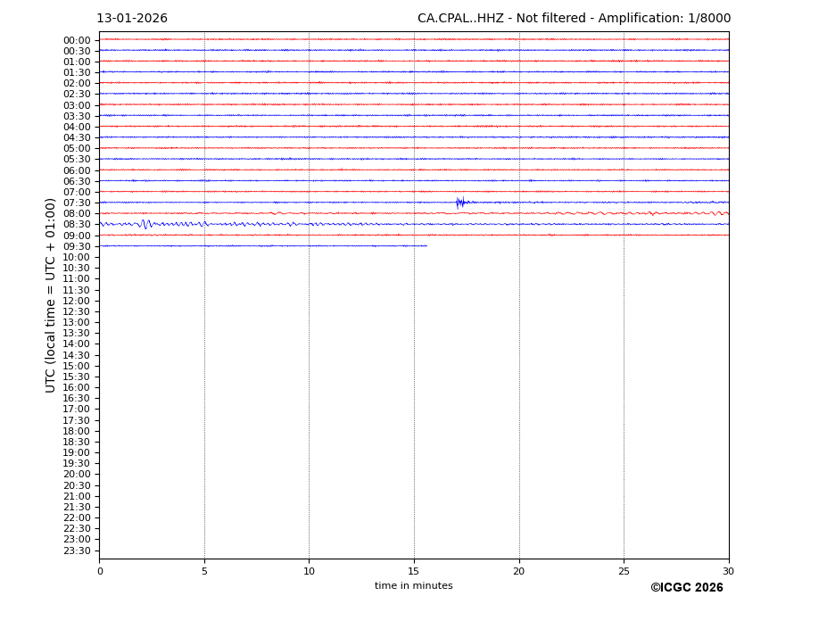Click the 12:00 hour label
The height and width of the screenshot is (621, 827).
pos(77,301)
